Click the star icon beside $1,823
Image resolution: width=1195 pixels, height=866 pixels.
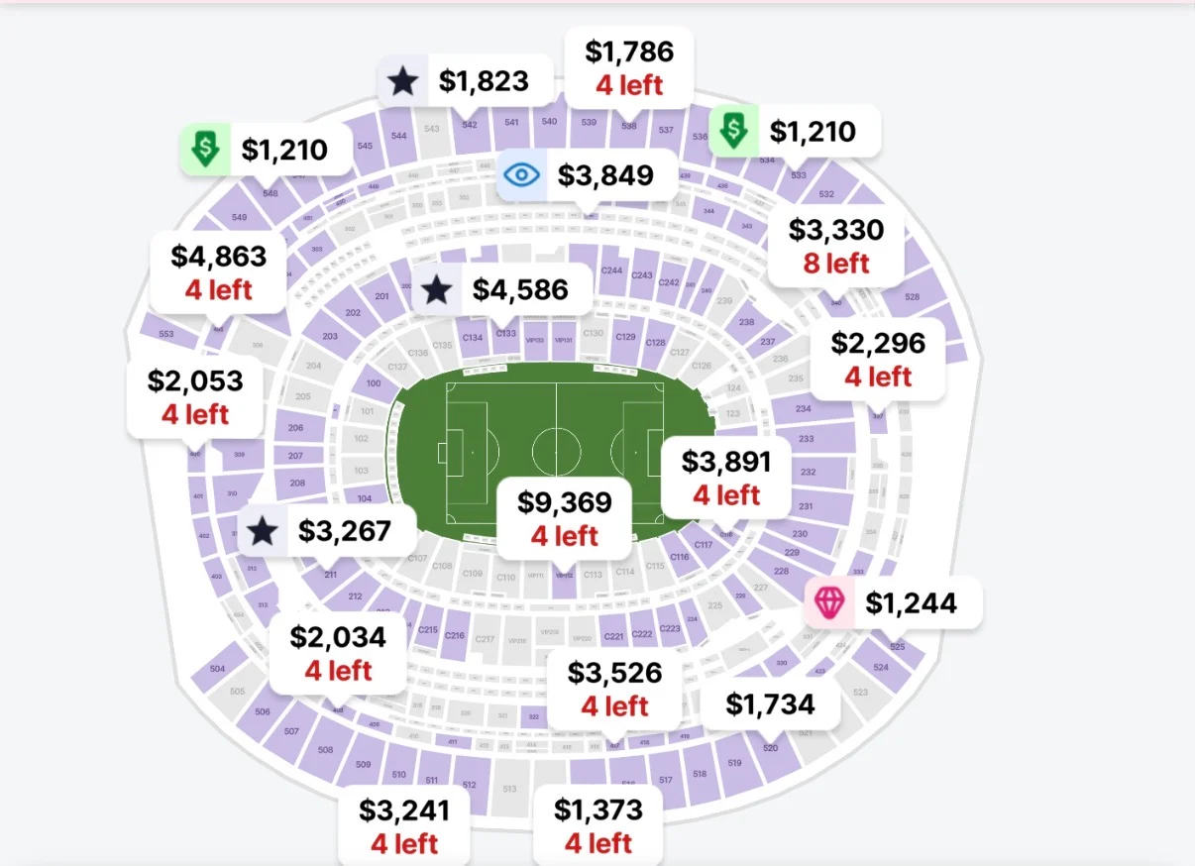[x=402, y=81]
